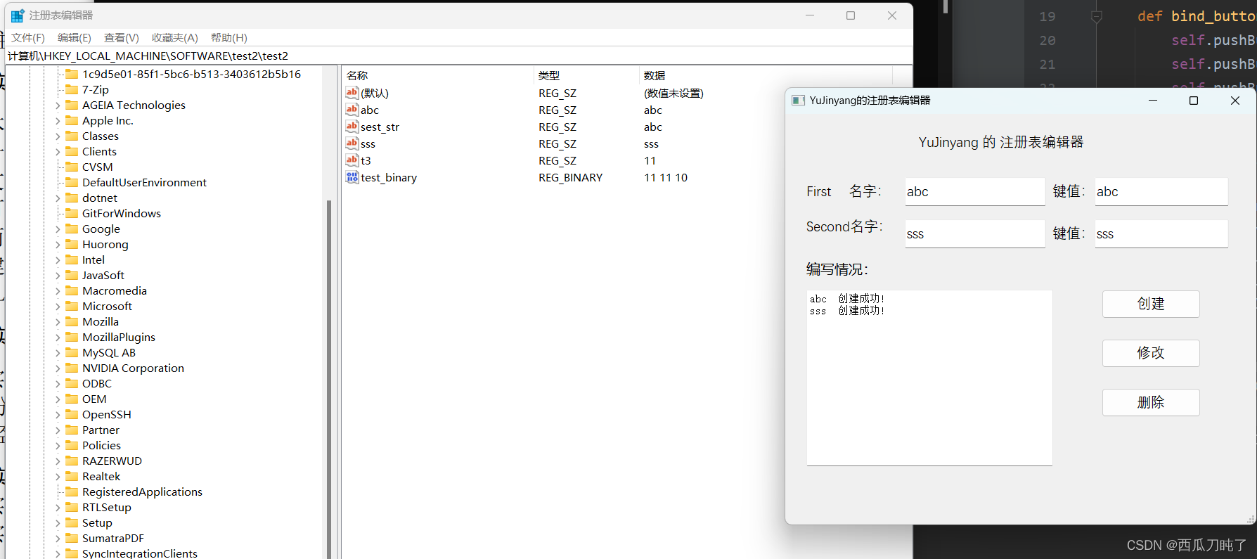Viewport: 1257px width, 559px height.
Task: Click the 修改 button
Action: [x=1151, y=353]
